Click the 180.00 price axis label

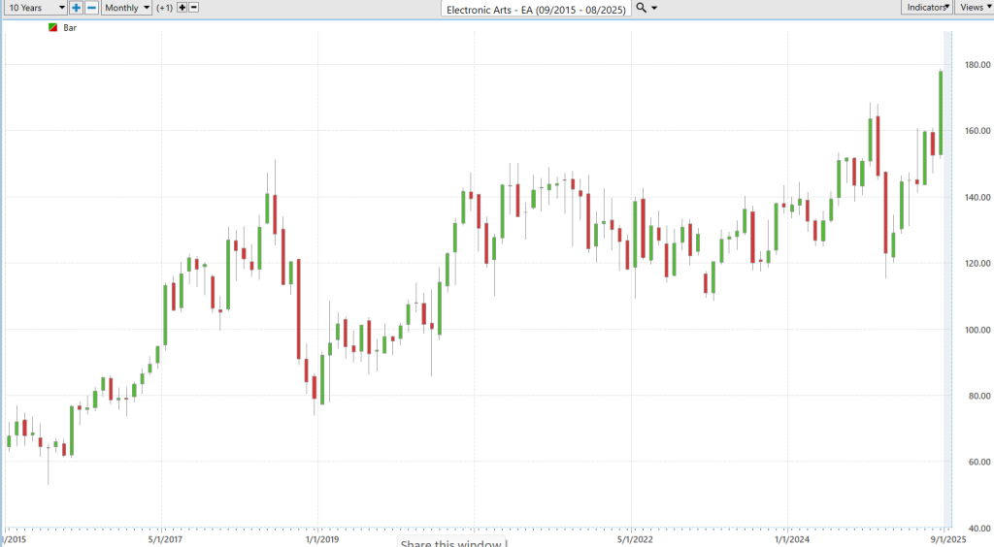971,65
